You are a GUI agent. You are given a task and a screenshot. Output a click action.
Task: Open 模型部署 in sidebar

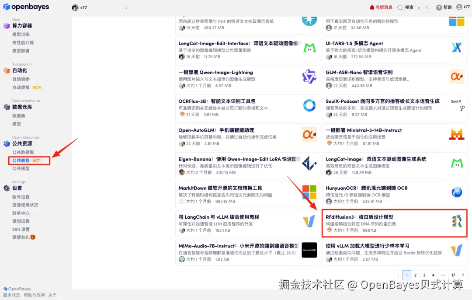[21, 51]
